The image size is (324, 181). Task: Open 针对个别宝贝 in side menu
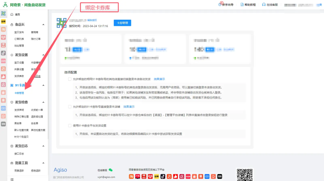22,137
